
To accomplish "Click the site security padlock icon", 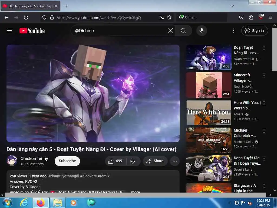I will (x=52, y=18).
